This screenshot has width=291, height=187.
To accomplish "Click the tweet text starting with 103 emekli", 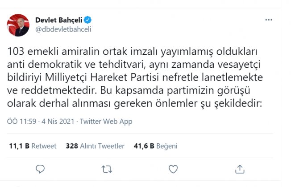I will [x=135, y=77].
